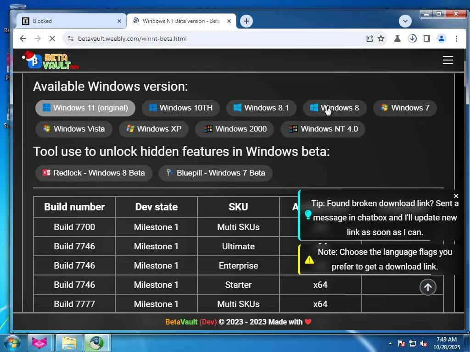Click the forward navigation arrow
The width and height of the screenshot is (470, 352).
tap(38, 38)
